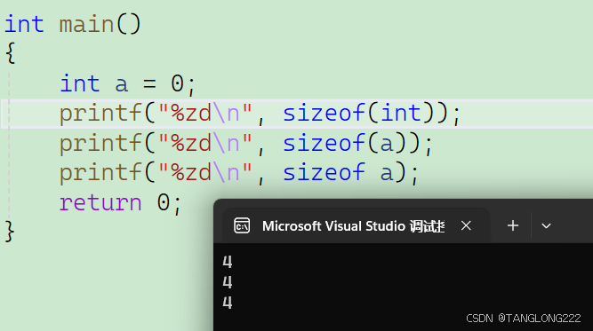Click the return keyword

(100, 202)
